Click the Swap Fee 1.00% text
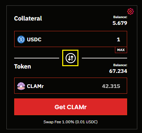Image resolution: width=142 pixels, height=133 pixels. click(x=59, y=122)
